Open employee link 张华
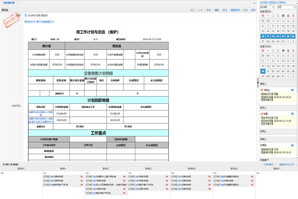 (x=96, y=39)
